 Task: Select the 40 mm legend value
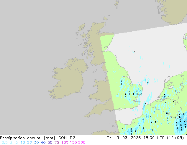(x=43, y=143)
